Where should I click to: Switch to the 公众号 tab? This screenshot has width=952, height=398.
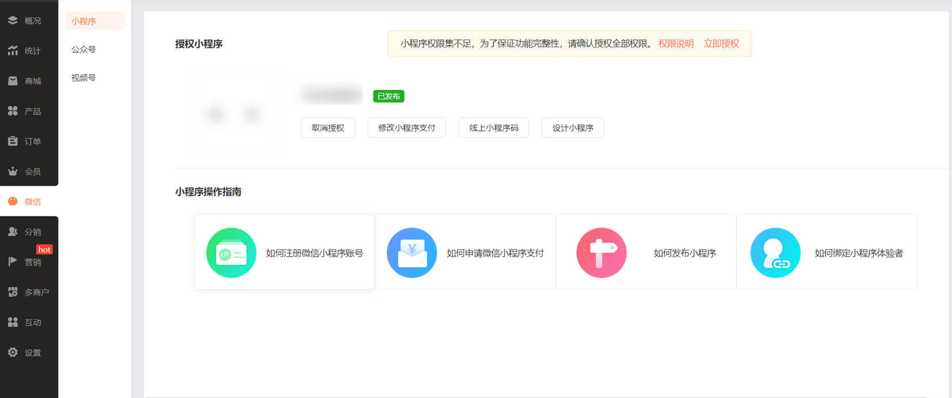[83, 49]
